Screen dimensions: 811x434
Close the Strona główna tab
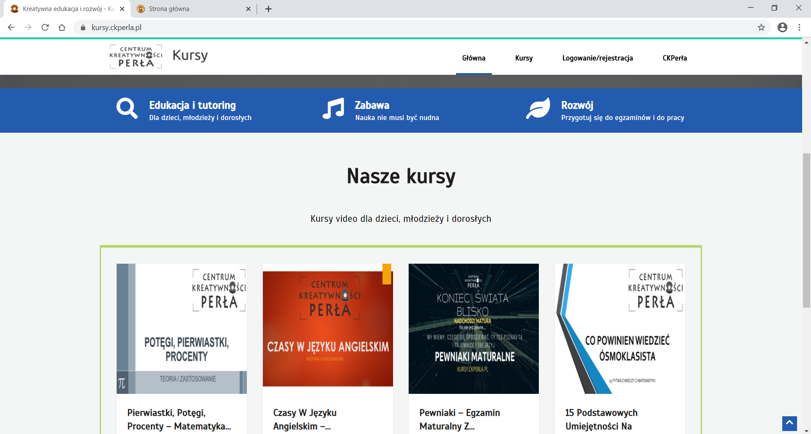point(248,9)
